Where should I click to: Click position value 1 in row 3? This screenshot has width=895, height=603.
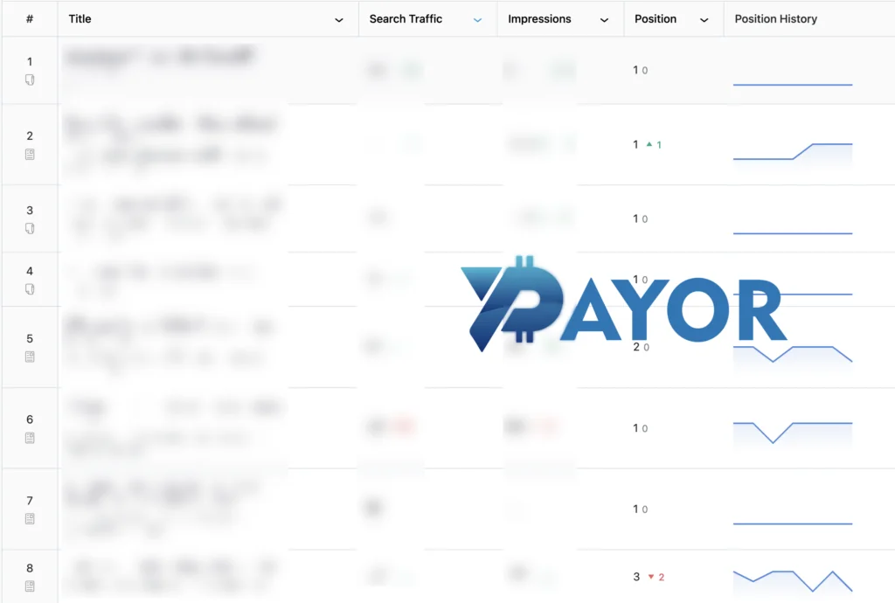point(635,218)
